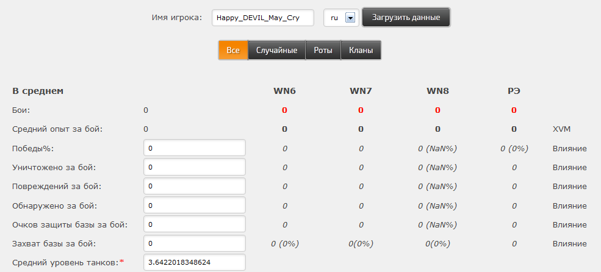Click the XVM label

tap(561, 129)
